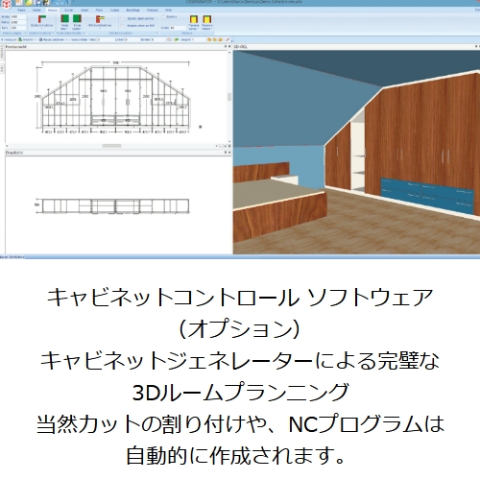Click the Eckkonstruktion icon in the ribbon
The height and width of the screenshot is (480, 480).
(x=41, y=18)
